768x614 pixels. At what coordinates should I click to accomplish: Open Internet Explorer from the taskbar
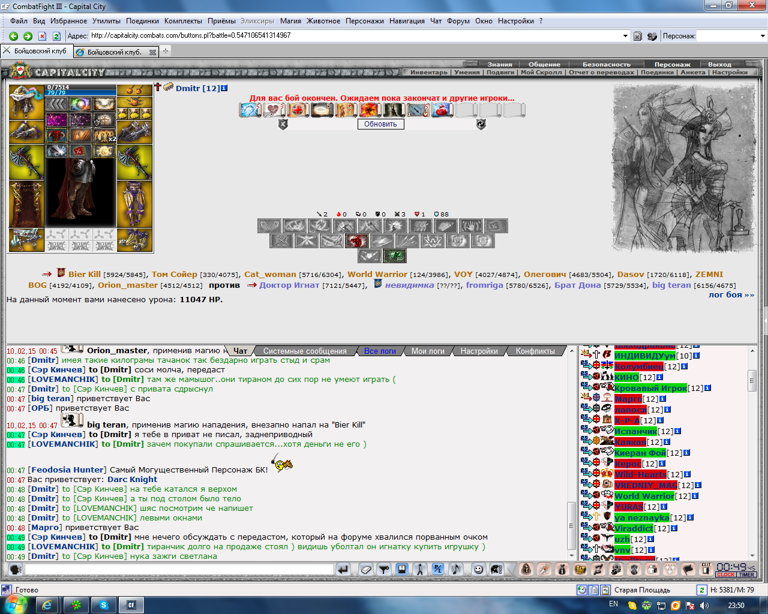[x=47, y=605]
